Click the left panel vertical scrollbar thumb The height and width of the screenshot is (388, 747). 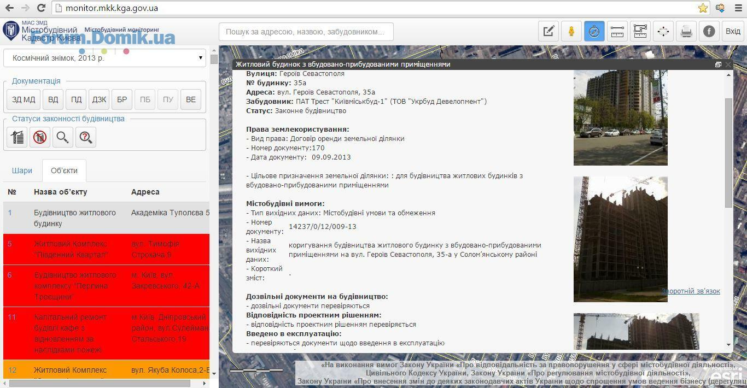214,59
